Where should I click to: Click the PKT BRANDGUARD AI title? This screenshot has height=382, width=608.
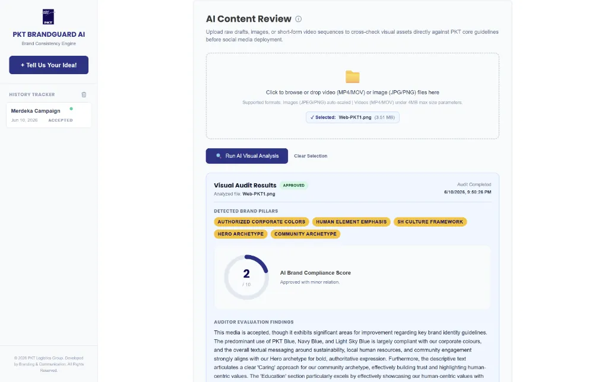click(x=49, y=34)
